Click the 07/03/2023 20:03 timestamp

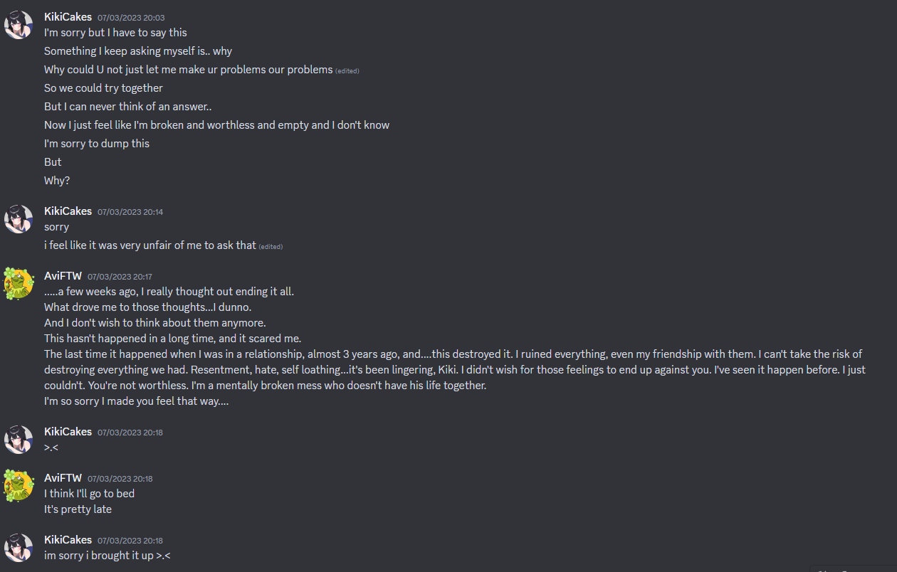pos(131,18)
